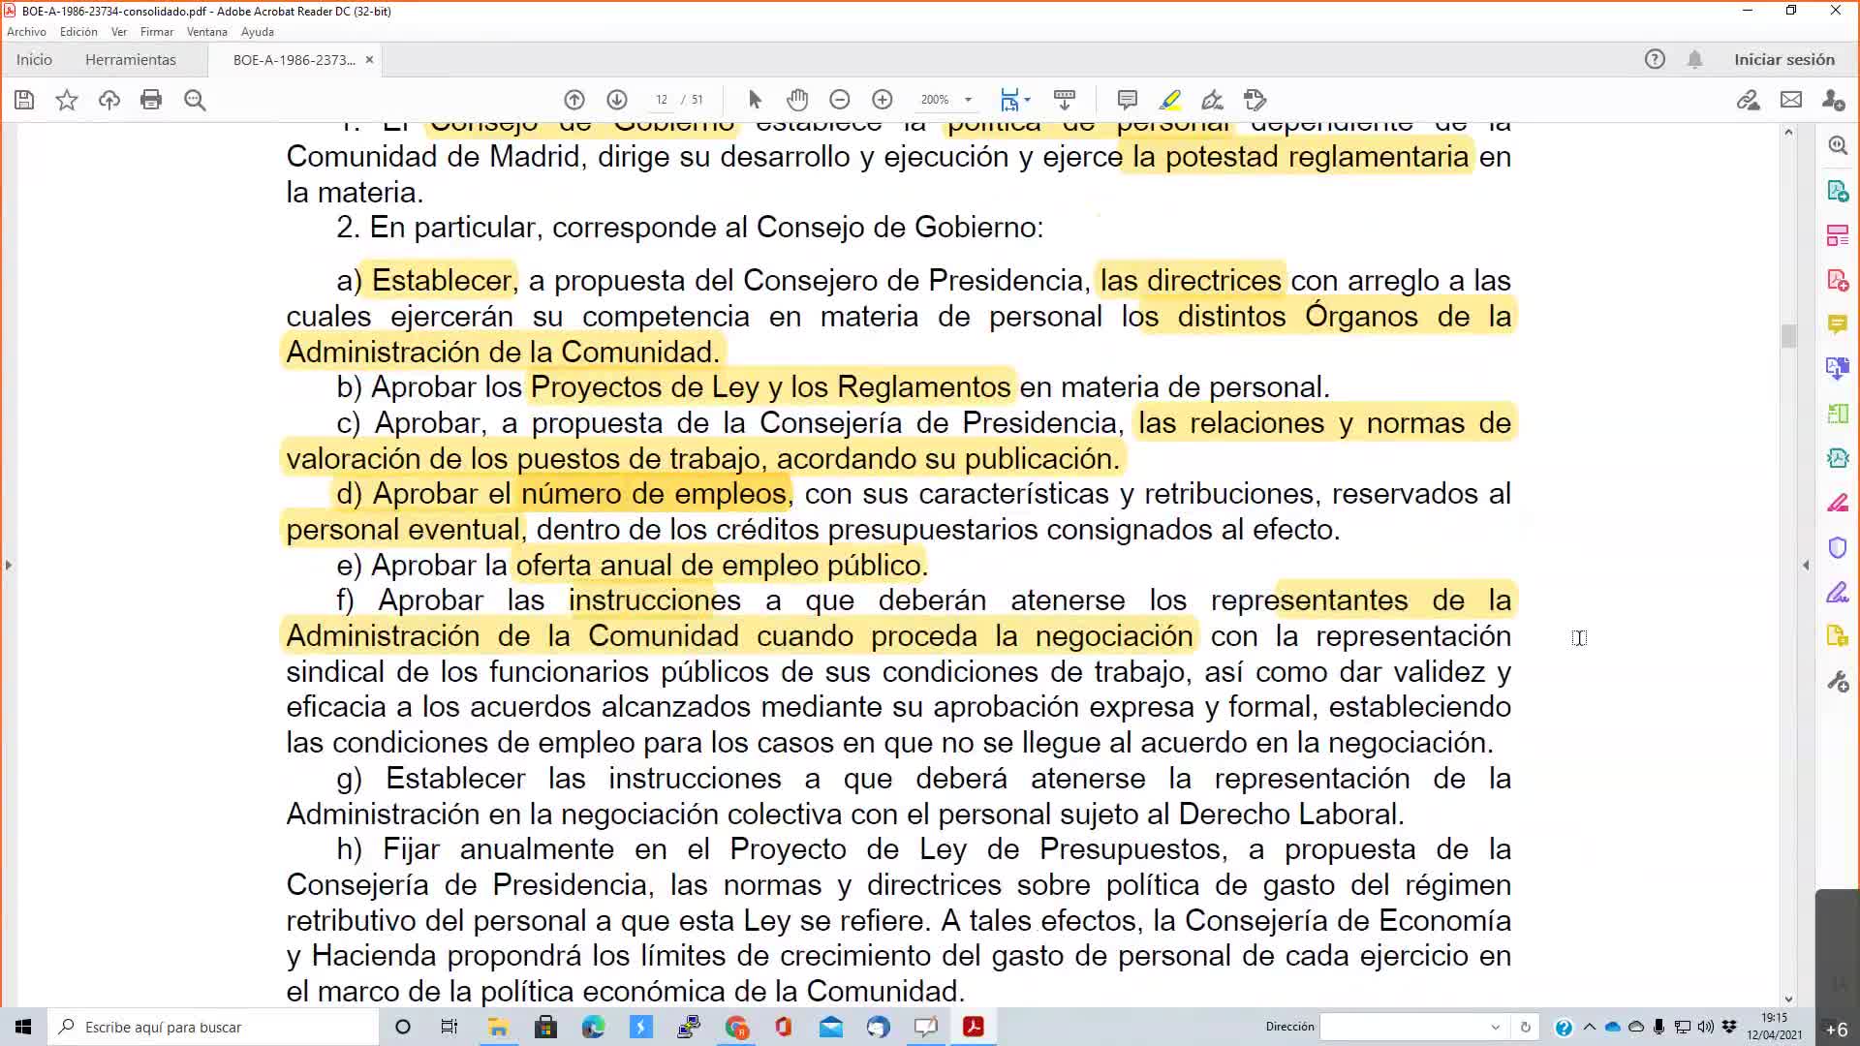Collapse the right tools pane arrow
The width and height of the screenshot is (1860, 1046).
point(1806,565)
